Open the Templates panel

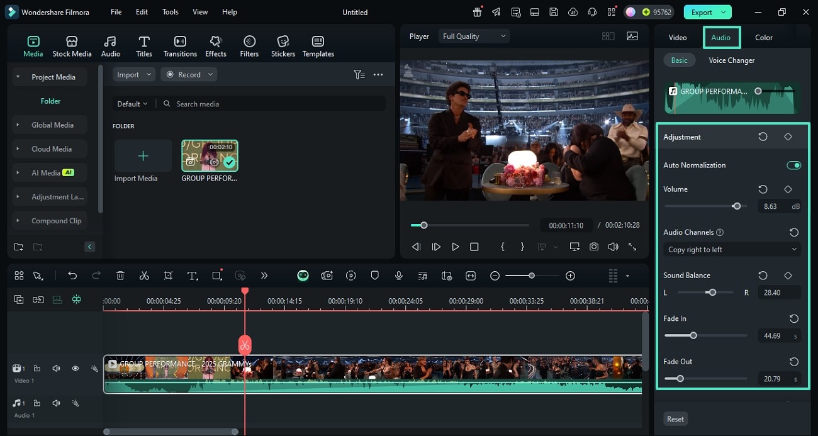coord(318,46)
